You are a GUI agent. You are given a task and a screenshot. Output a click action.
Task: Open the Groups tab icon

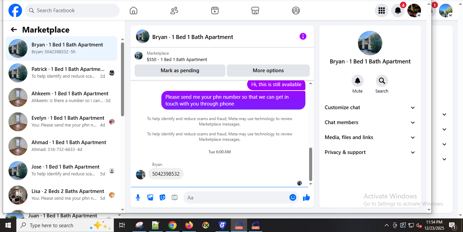(x=296, y=11)
